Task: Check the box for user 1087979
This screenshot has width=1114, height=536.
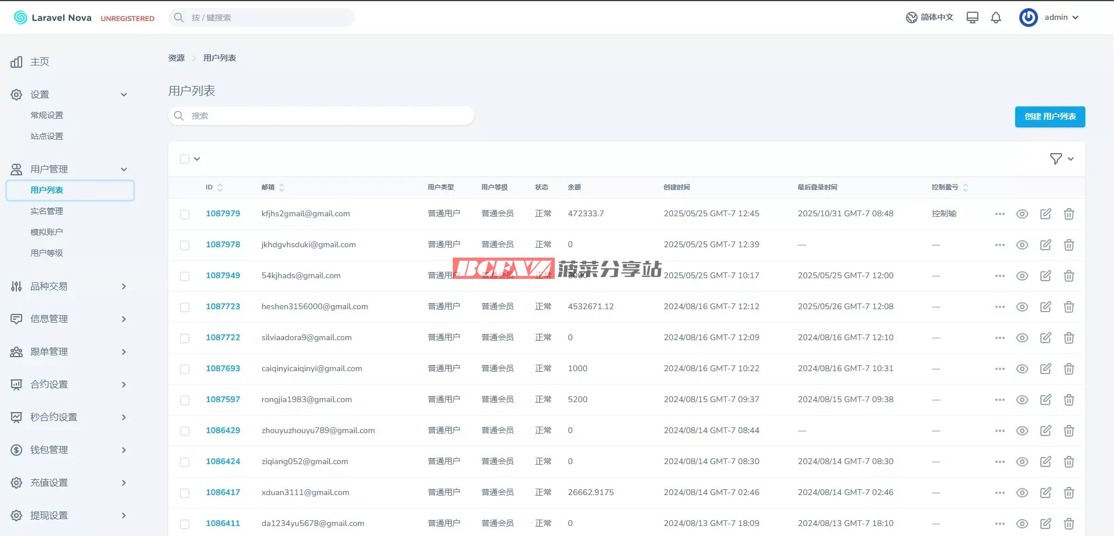Action: pos(185,215)
